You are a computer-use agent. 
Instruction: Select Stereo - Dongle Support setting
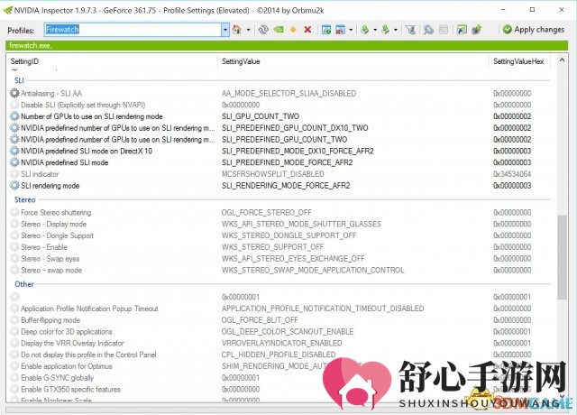click(57, 235)
